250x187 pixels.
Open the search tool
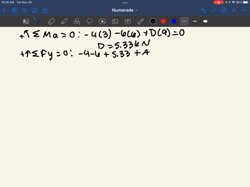pos(24,10)
